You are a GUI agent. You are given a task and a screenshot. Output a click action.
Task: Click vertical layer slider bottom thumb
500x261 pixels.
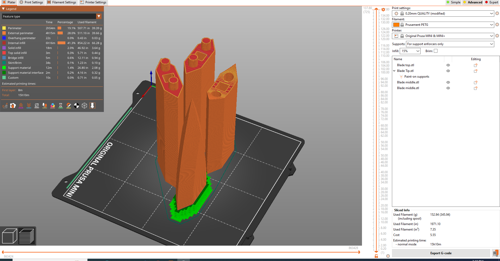[376, 252]
